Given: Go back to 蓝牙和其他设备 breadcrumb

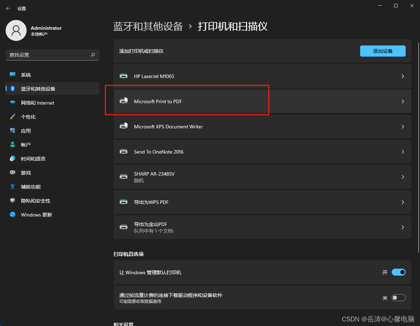Looking at the screenshot, I should pyautogui.click(x=148, y=27).
